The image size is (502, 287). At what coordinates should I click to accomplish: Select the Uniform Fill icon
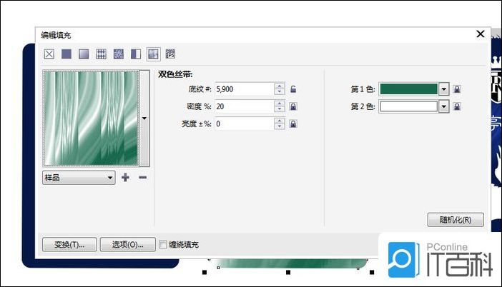(x=67, y=54)
